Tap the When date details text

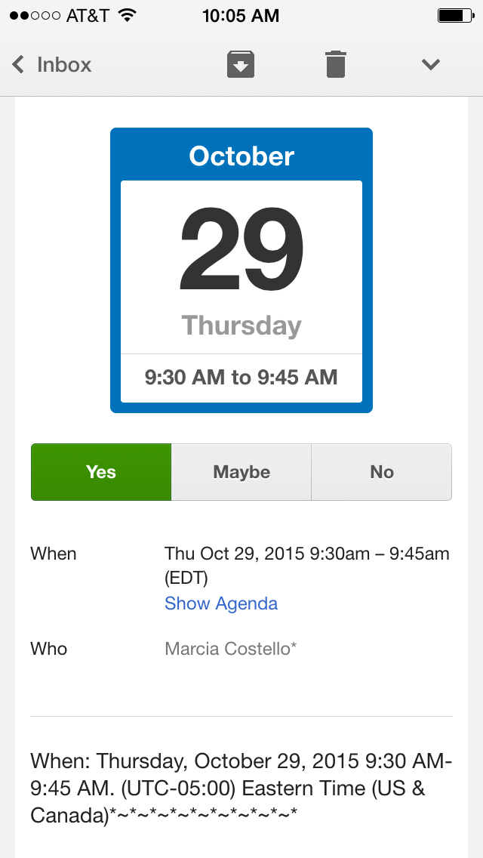point(306,565)
